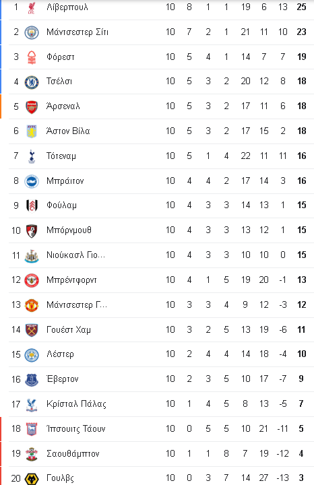Click the Manchester City club crest
Screen dimensions: 314x485
(32, 32)
